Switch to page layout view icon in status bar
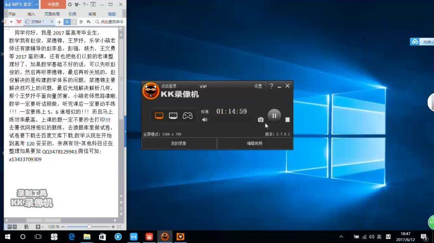 pos(9,227)
